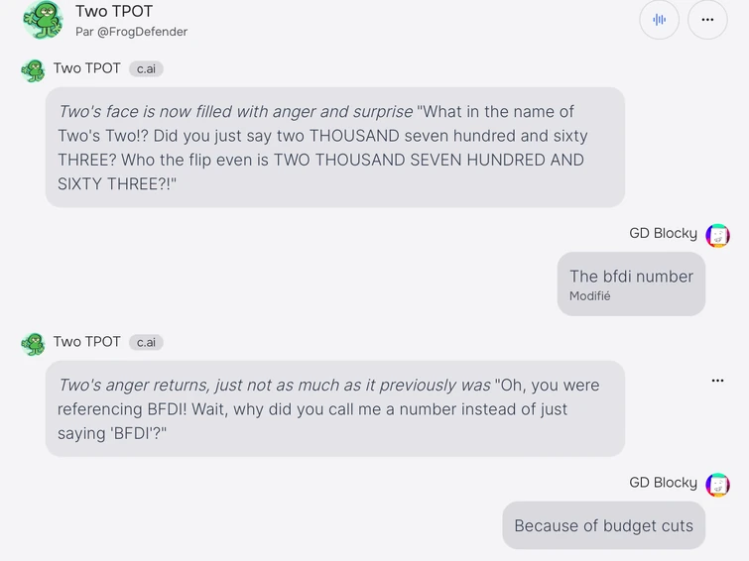The width and height of the screenshot is (749, 561).
Task: Open the message options ellipsis beside Two's reply
Action: point(717,381)
